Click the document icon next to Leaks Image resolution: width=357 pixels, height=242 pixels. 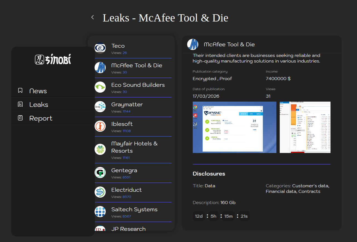click(20, 104)
